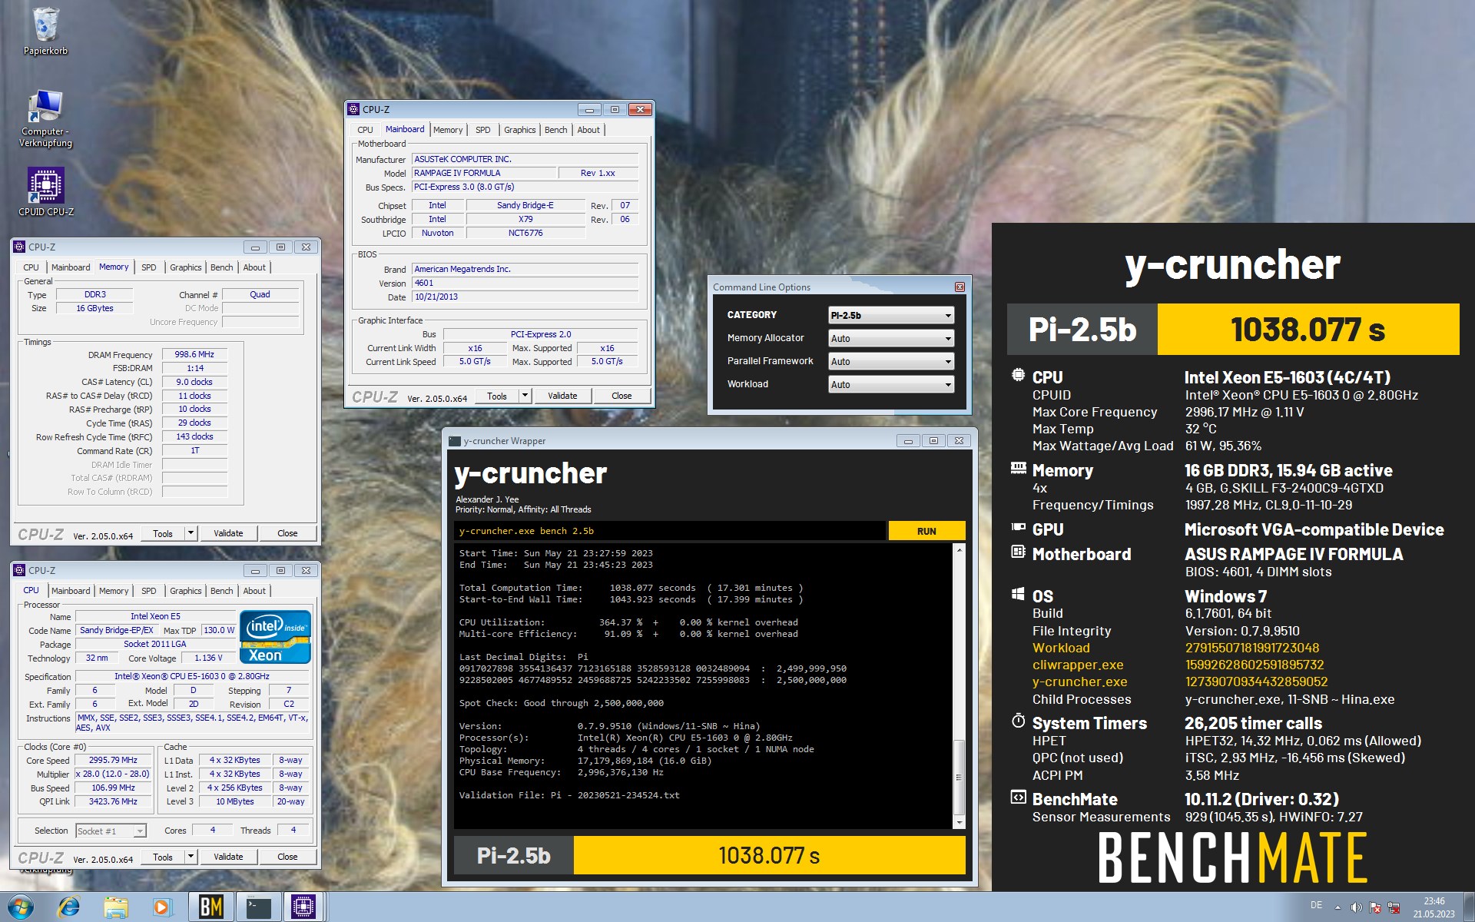
Task: Click CPU chip icon in BenchMate panel
Action: point(1018,376)
